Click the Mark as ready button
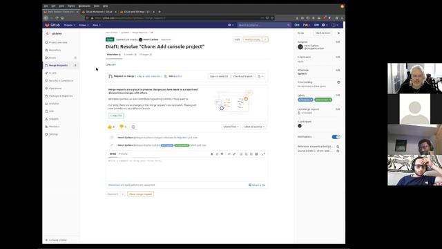 point(253,39)
